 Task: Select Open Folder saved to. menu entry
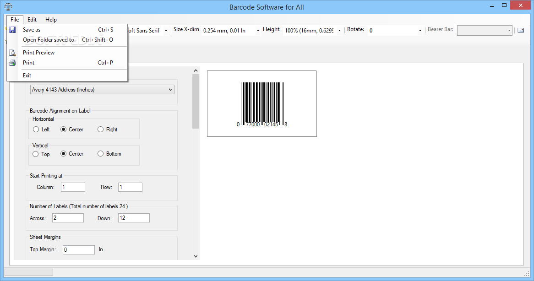[67, 40]
